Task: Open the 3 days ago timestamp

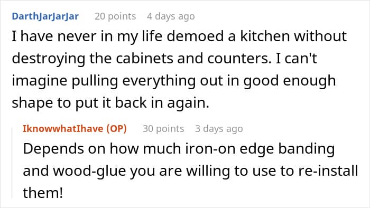Action: (219, 129)
